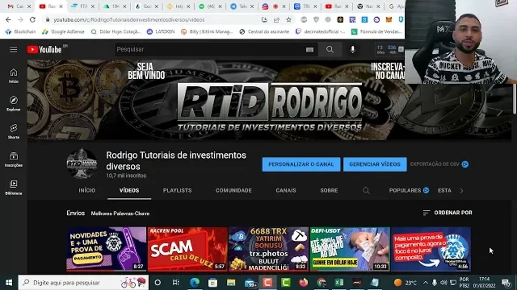Click the volume speaker tray icon

click(x=443, y=282)
